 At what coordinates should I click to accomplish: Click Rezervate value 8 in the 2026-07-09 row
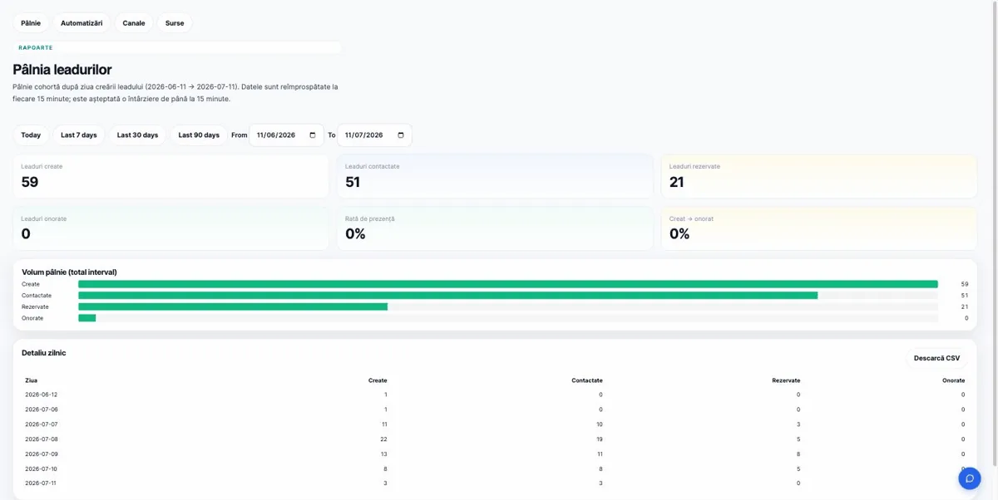[x=798, y=453]
